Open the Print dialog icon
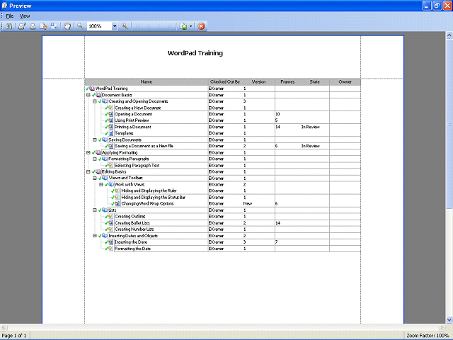 click(x=22, y=26)
